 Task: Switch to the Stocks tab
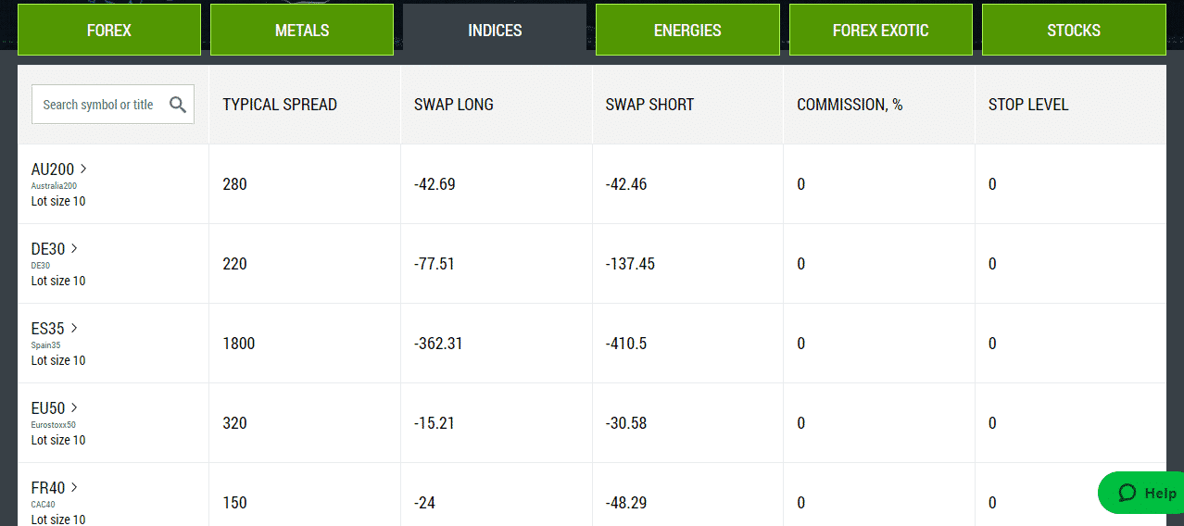(x=1074, y=30)
